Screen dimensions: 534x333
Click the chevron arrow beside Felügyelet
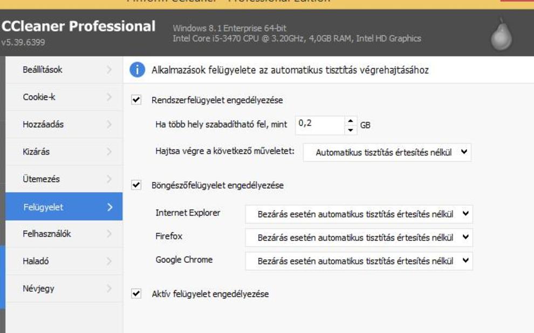[x=110, y=207]
